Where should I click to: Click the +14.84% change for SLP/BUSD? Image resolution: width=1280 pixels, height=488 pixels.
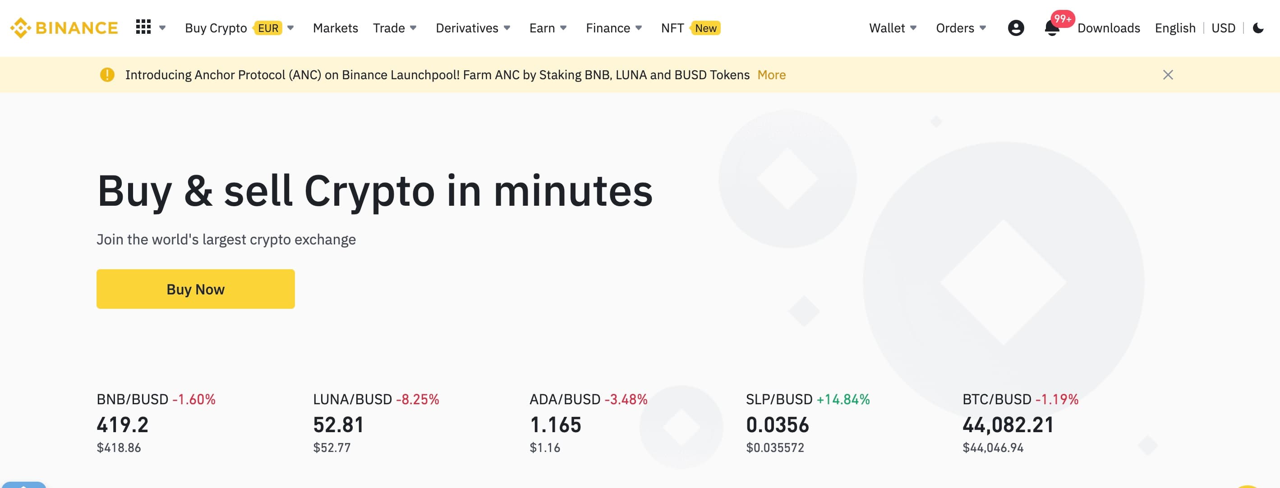843,399
